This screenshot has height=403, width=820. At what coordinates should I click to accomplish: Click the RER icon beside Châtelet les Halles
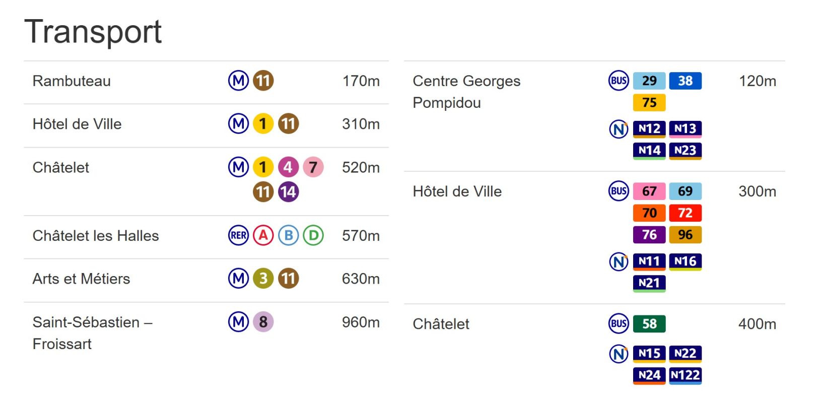click(238, 235)
